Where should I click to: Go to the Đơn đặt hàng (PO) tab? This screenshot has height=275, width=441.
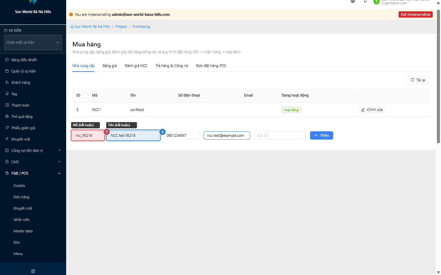[211, 66]
